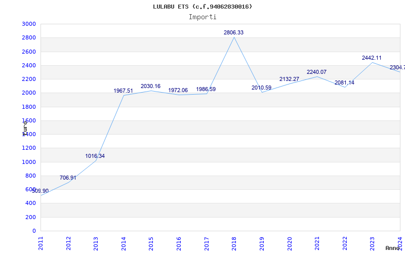Click the 2021 year axis label
The width and height of the screenshot is (405, 253).
click(317, 243)
